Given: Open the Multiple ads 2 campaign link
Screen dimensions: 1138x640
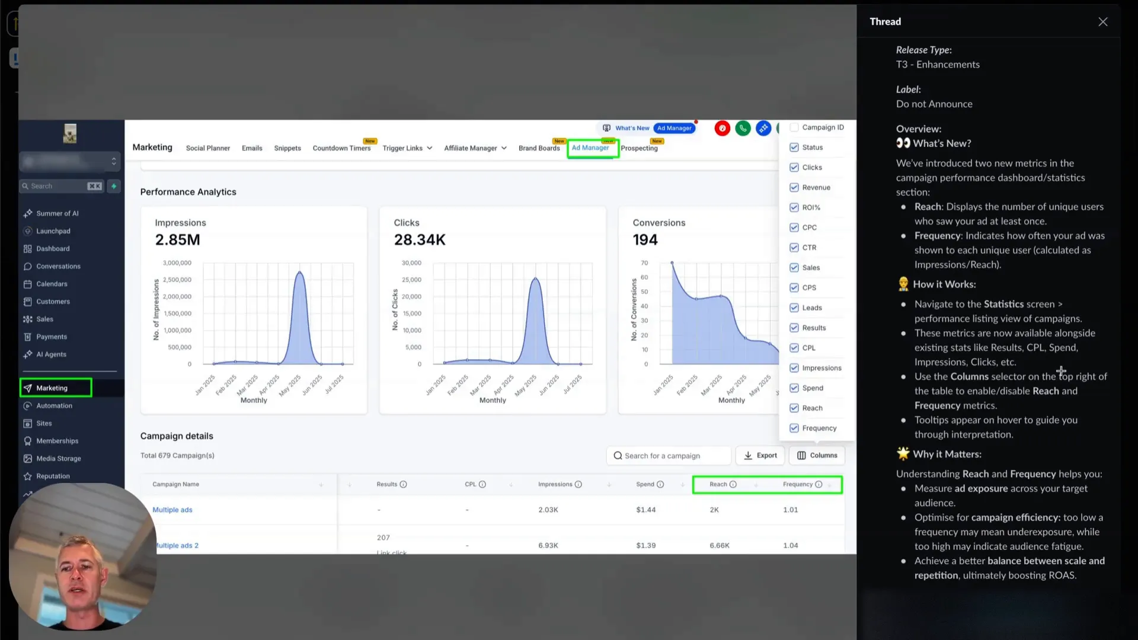Looking at the screenshot, I should coord(177,546).
